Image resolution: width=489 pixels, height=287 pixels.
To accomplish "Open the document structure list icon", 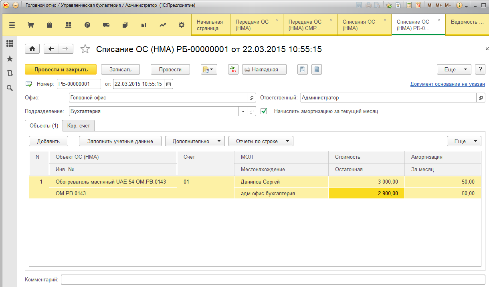I will (317, 69).
